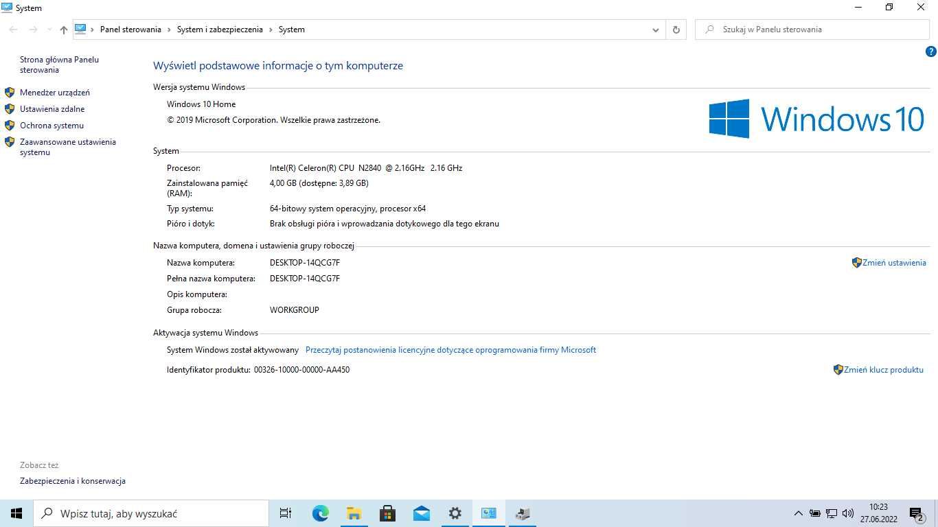
Task: Click the taskbar search box
Action: tap(151, 513)
